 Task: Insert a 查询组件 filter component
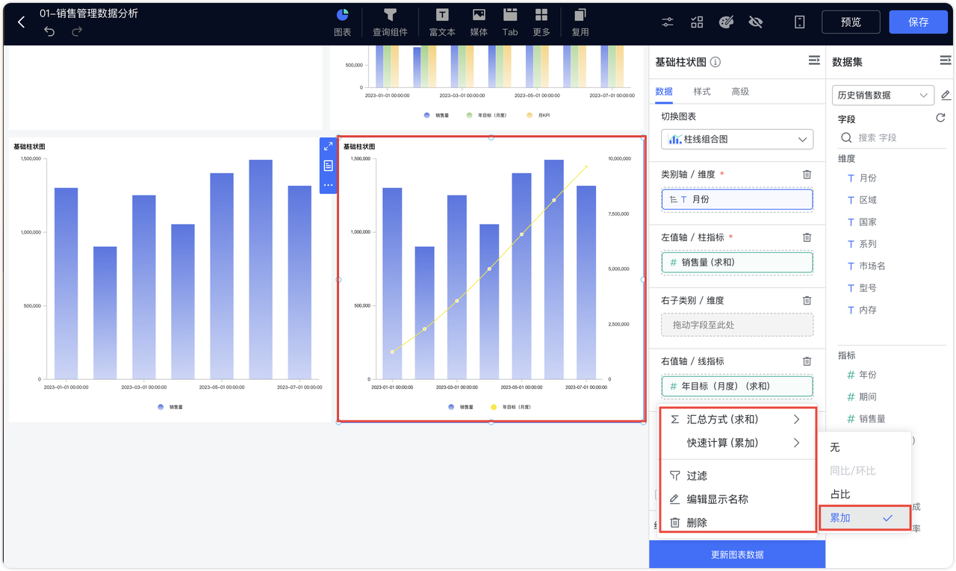click(390, 22)
